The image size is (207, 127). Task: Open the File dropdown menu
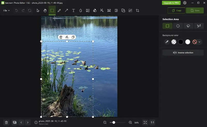click(6, 11)
